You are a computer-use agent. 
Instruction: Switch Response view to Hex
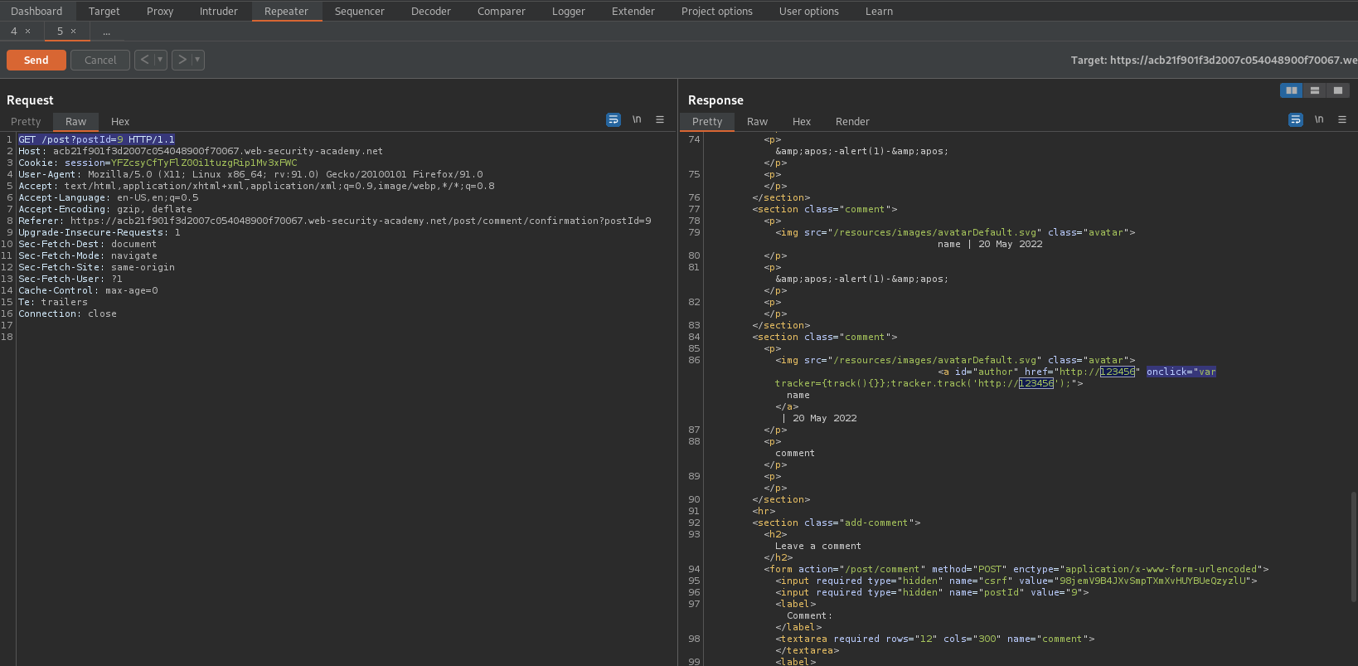click(x=802, y=121)
